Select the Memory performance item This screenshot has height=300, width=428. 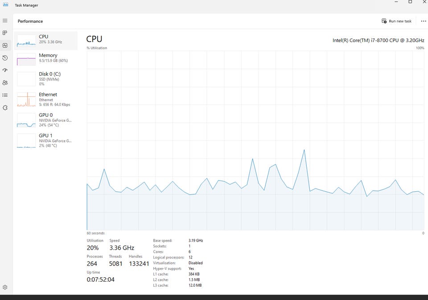(46, 59)
